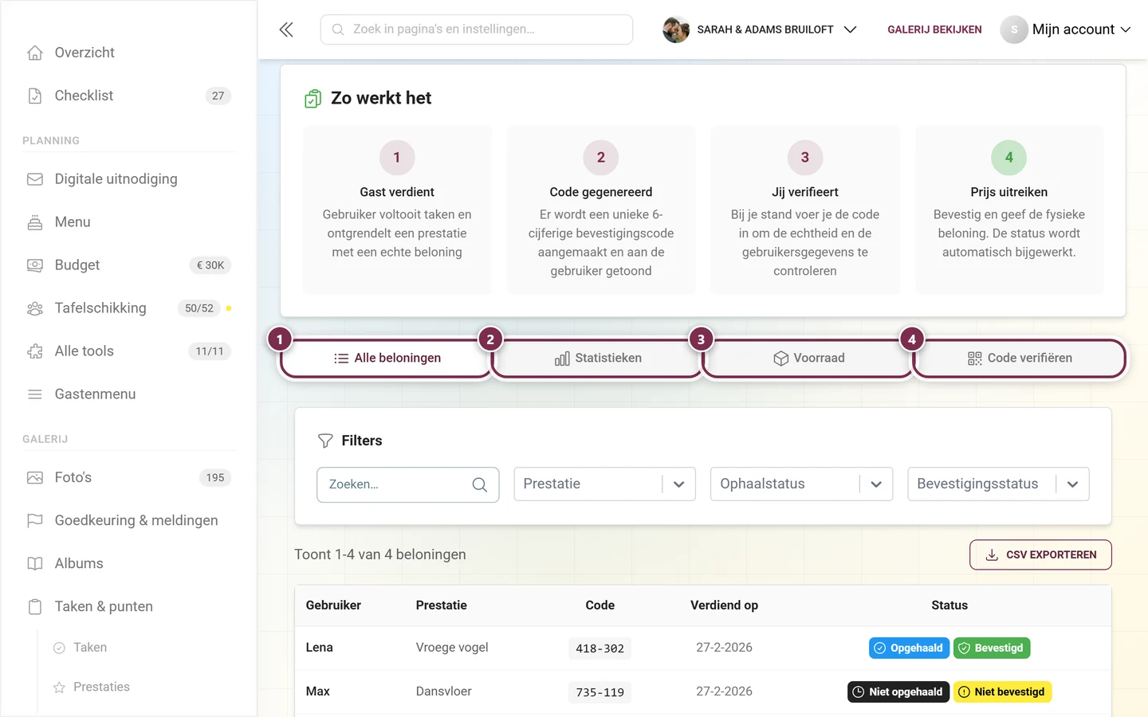Screen dimensions: 1148x717
Task: Click the Goedkeuring & meldingen flag icon
Action: (35, 521)
